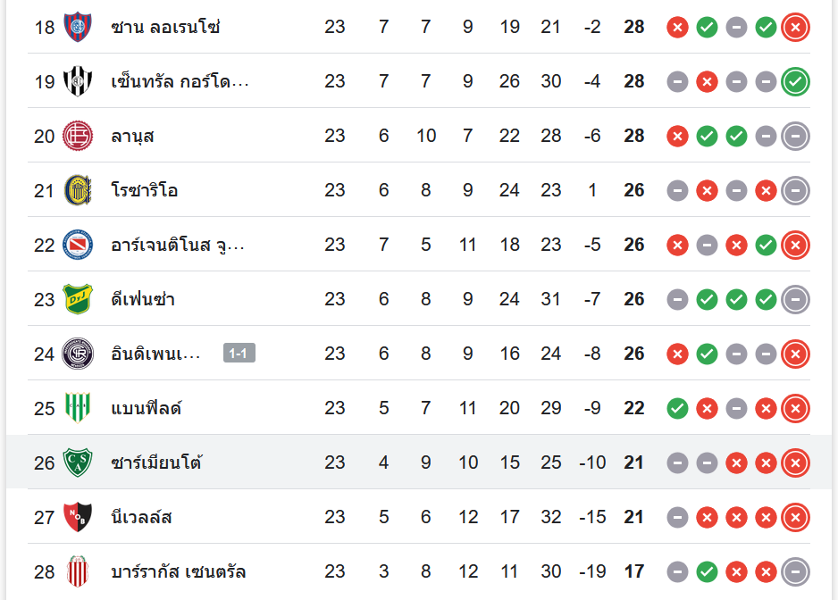Click the Rosario Central club crest
The width and height of the screenshot is (838, 600).
point(78,190)
